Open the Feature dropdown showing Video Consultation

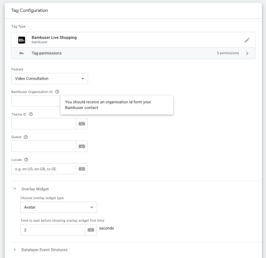pos(50,79)
